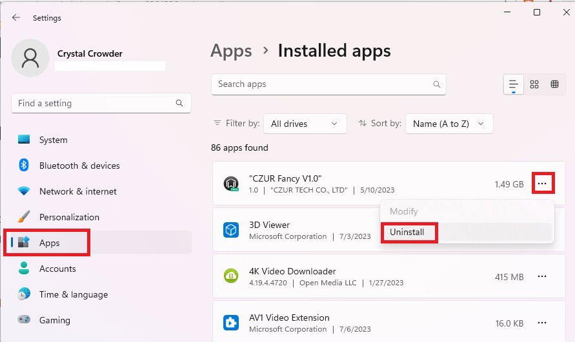
Task: Click the magnifier in Search apps box
Action: pos(436,84)
